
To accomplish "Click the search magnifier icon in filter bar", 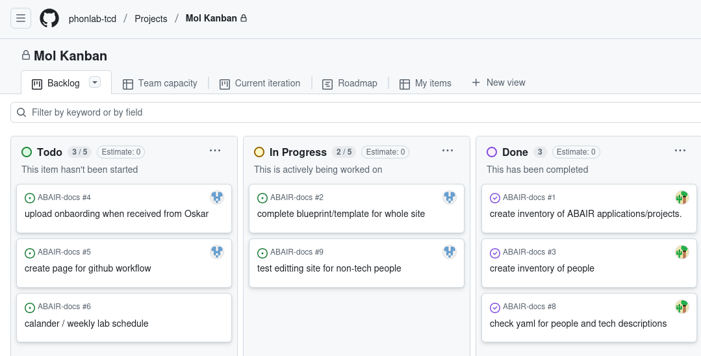I will (21, 112).
